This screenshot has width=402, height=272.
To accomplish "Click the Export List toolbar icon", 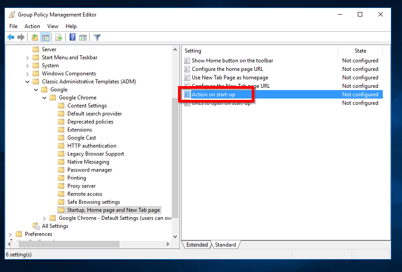I will click(x=58, y=37).
